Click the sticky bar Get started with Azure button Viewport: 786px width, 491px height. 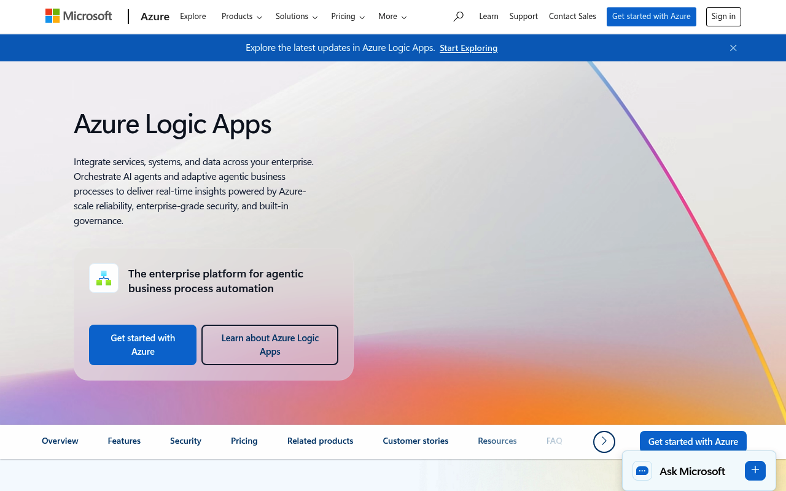coord(693,441)
